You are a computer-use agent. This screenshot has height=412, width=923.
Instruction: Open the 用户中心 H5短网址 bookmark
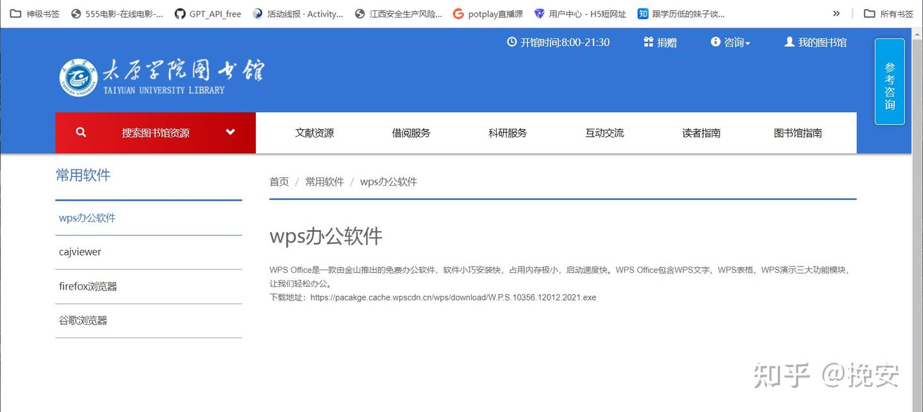tap(580, 13)
